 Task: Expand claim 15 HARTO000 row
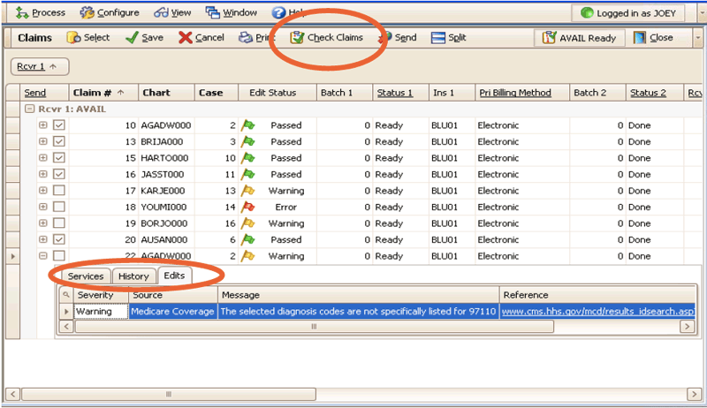[x=42, y=157]
